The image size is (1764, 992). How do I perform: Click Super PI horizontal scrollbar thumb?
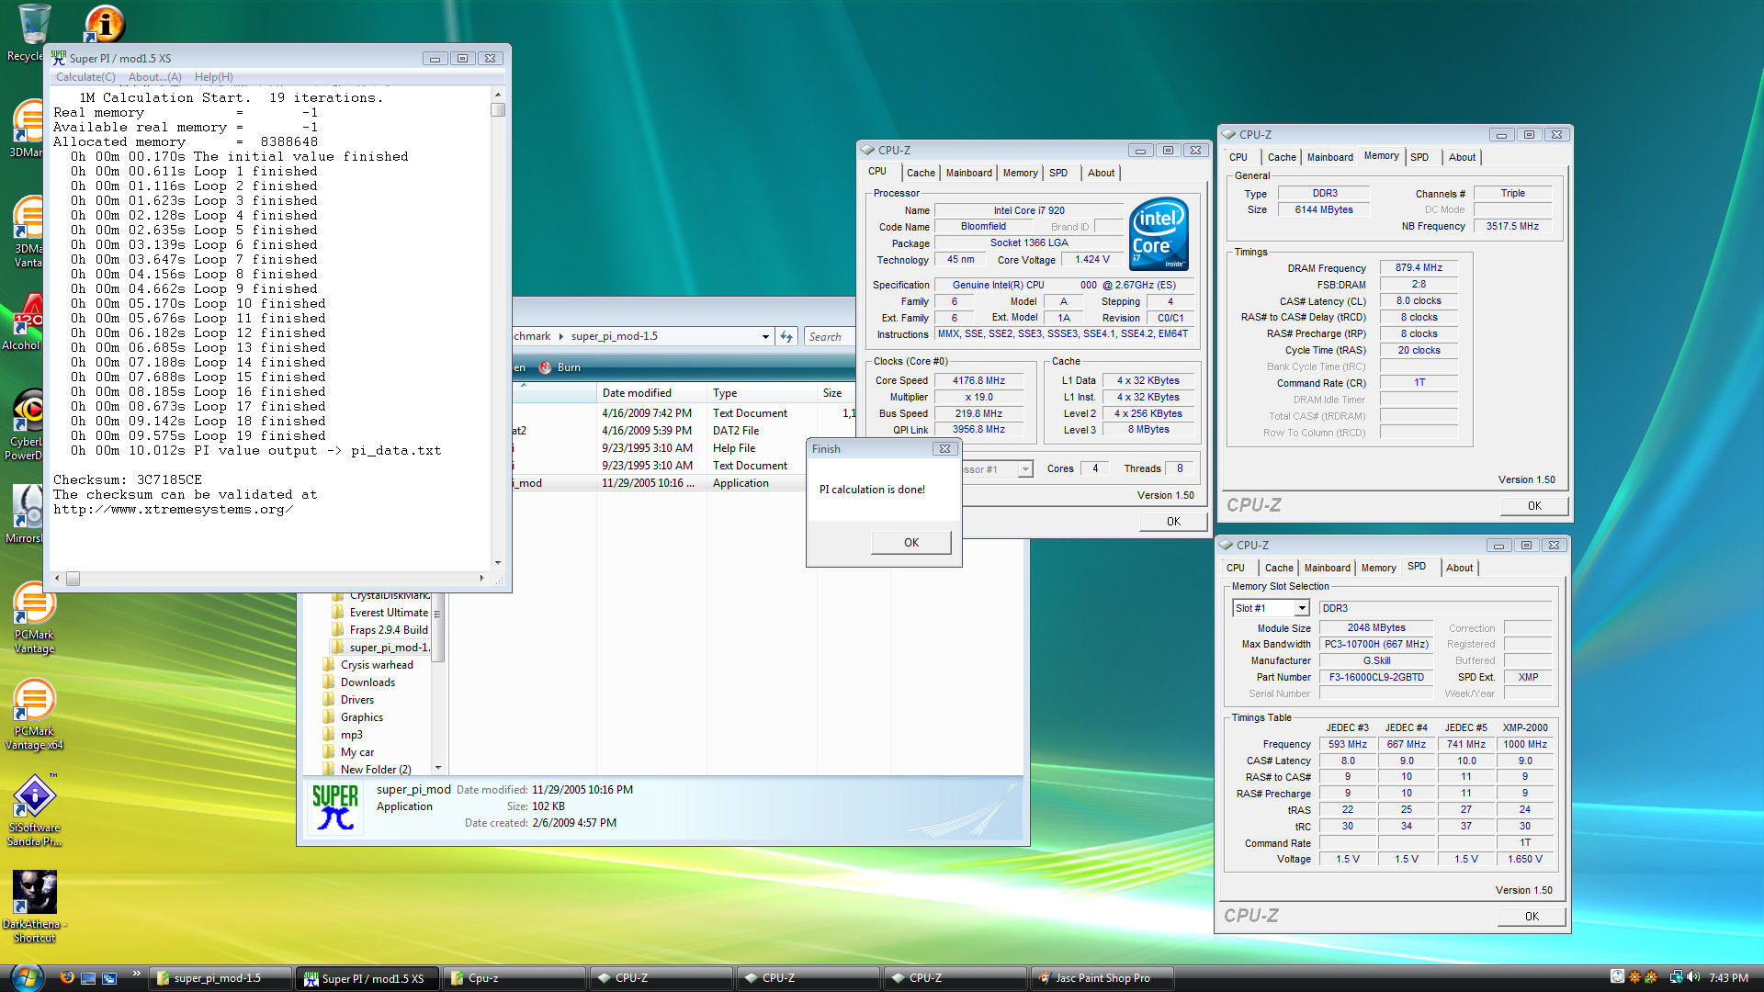[x=73, y=579]
